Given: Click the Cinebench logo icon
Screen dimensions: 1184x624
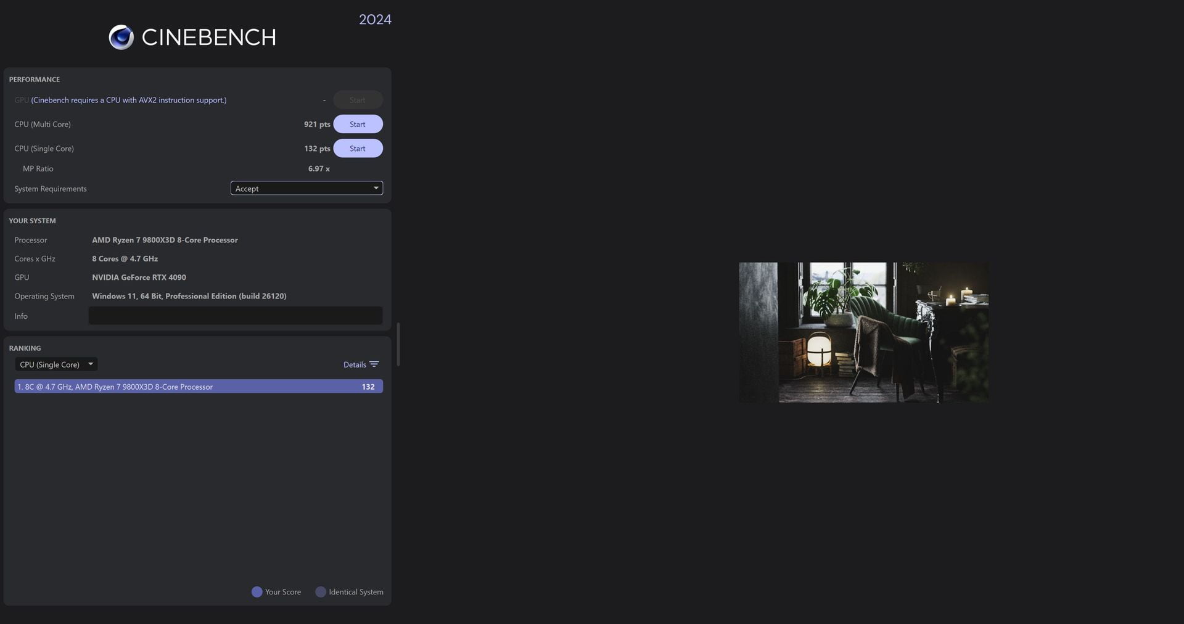Looking at the screenshot, I should [121, 38].
